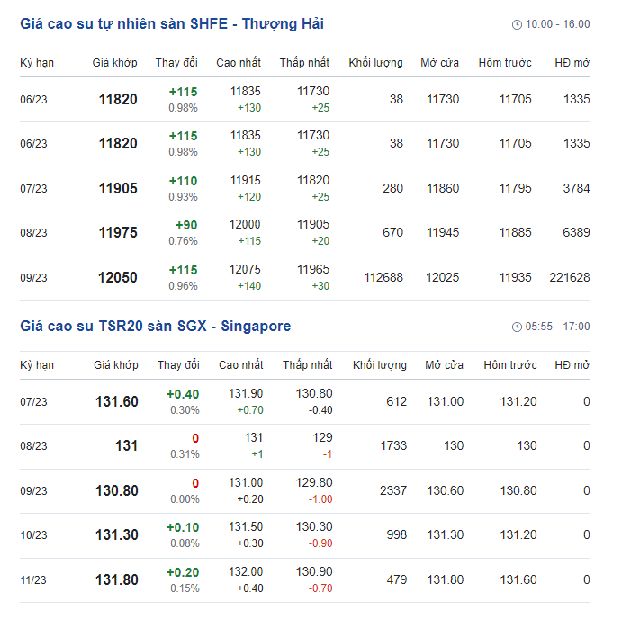
Task: Click SGX 10/23 volume 998
Action: (x=396, y=534)
